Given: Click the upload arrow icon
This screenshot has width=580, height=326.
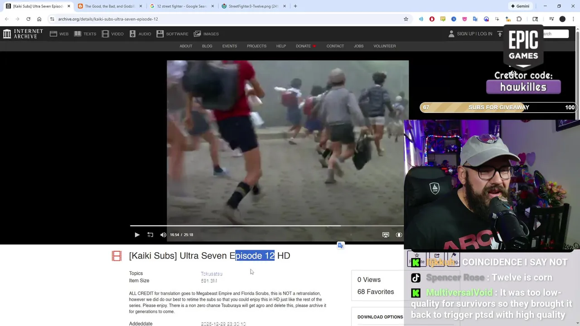Looking at the screenshot, I should click(x=500, y=34).
